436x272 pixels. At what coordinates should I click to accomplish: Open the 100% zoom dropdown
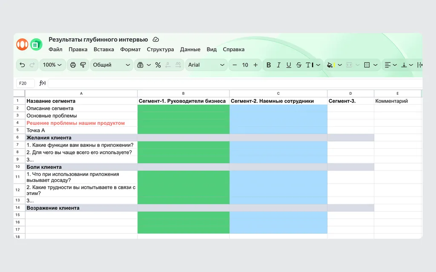(52, 65)
